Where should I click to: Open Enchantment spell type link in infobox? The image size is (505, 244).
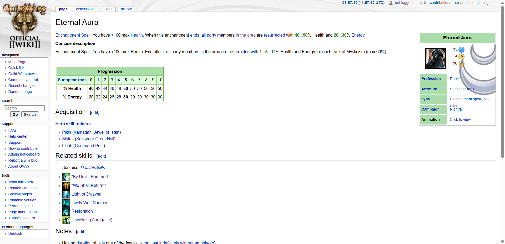click(465, 99)
